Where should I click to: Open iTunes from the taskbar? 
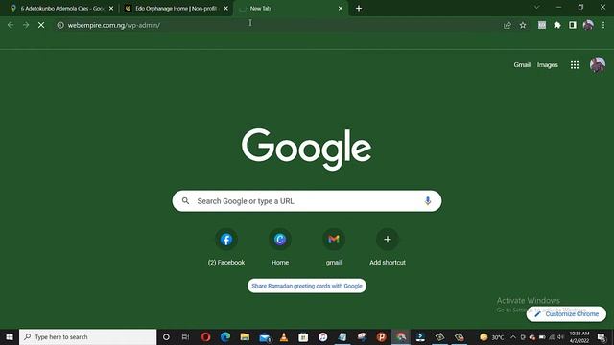[322, 336]
